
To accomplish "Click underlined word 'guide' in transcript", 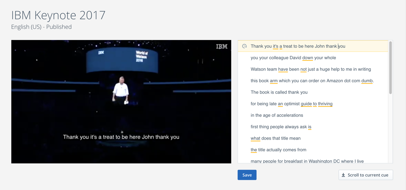I will [306, 104].
